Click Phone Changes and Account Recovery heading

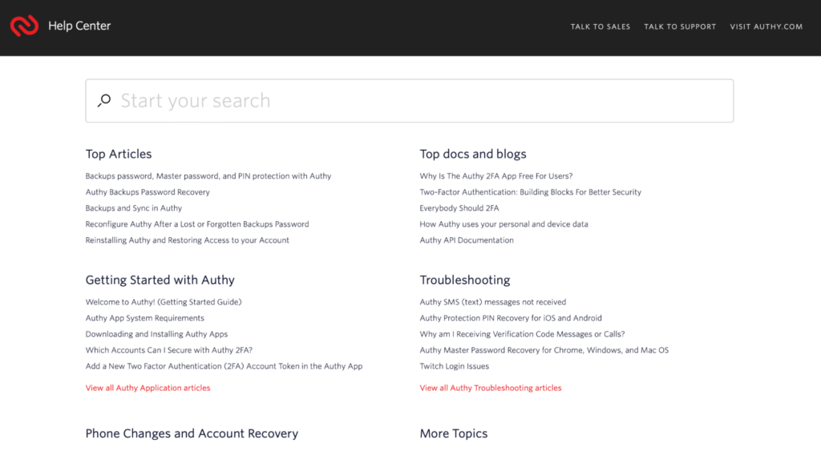coord(192,433)
